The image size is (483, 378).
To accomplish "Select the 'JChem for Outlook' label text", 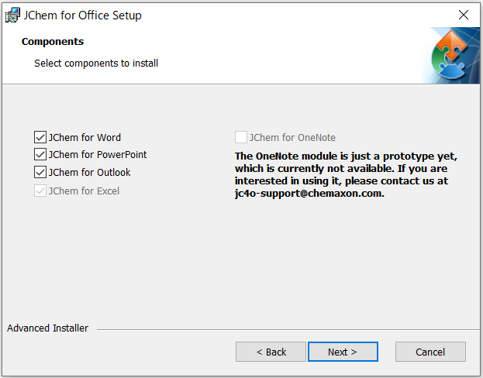I will pyautogui.click(x=90, y=173).
